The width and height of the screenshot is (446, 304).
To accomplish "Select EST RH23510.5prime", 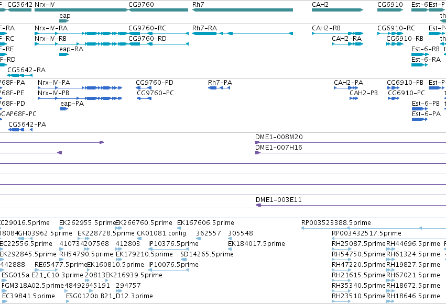I will pyautogui.click(x=342, y=301).
